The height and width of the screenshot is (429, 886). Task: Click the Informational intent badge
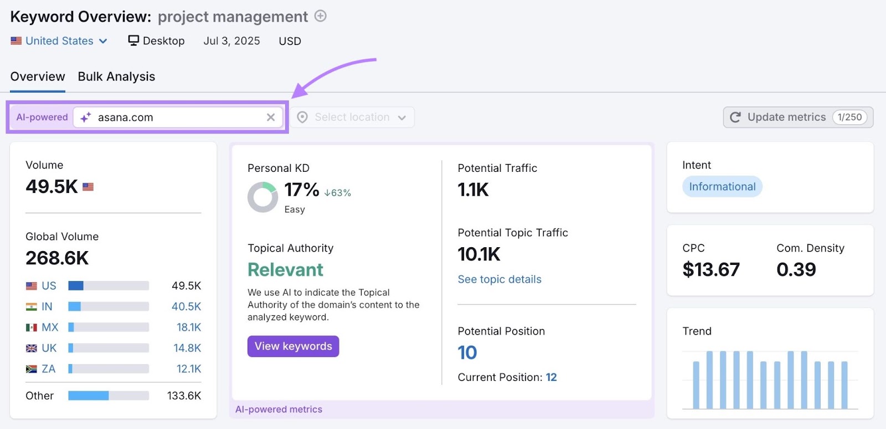coord(722,187)
